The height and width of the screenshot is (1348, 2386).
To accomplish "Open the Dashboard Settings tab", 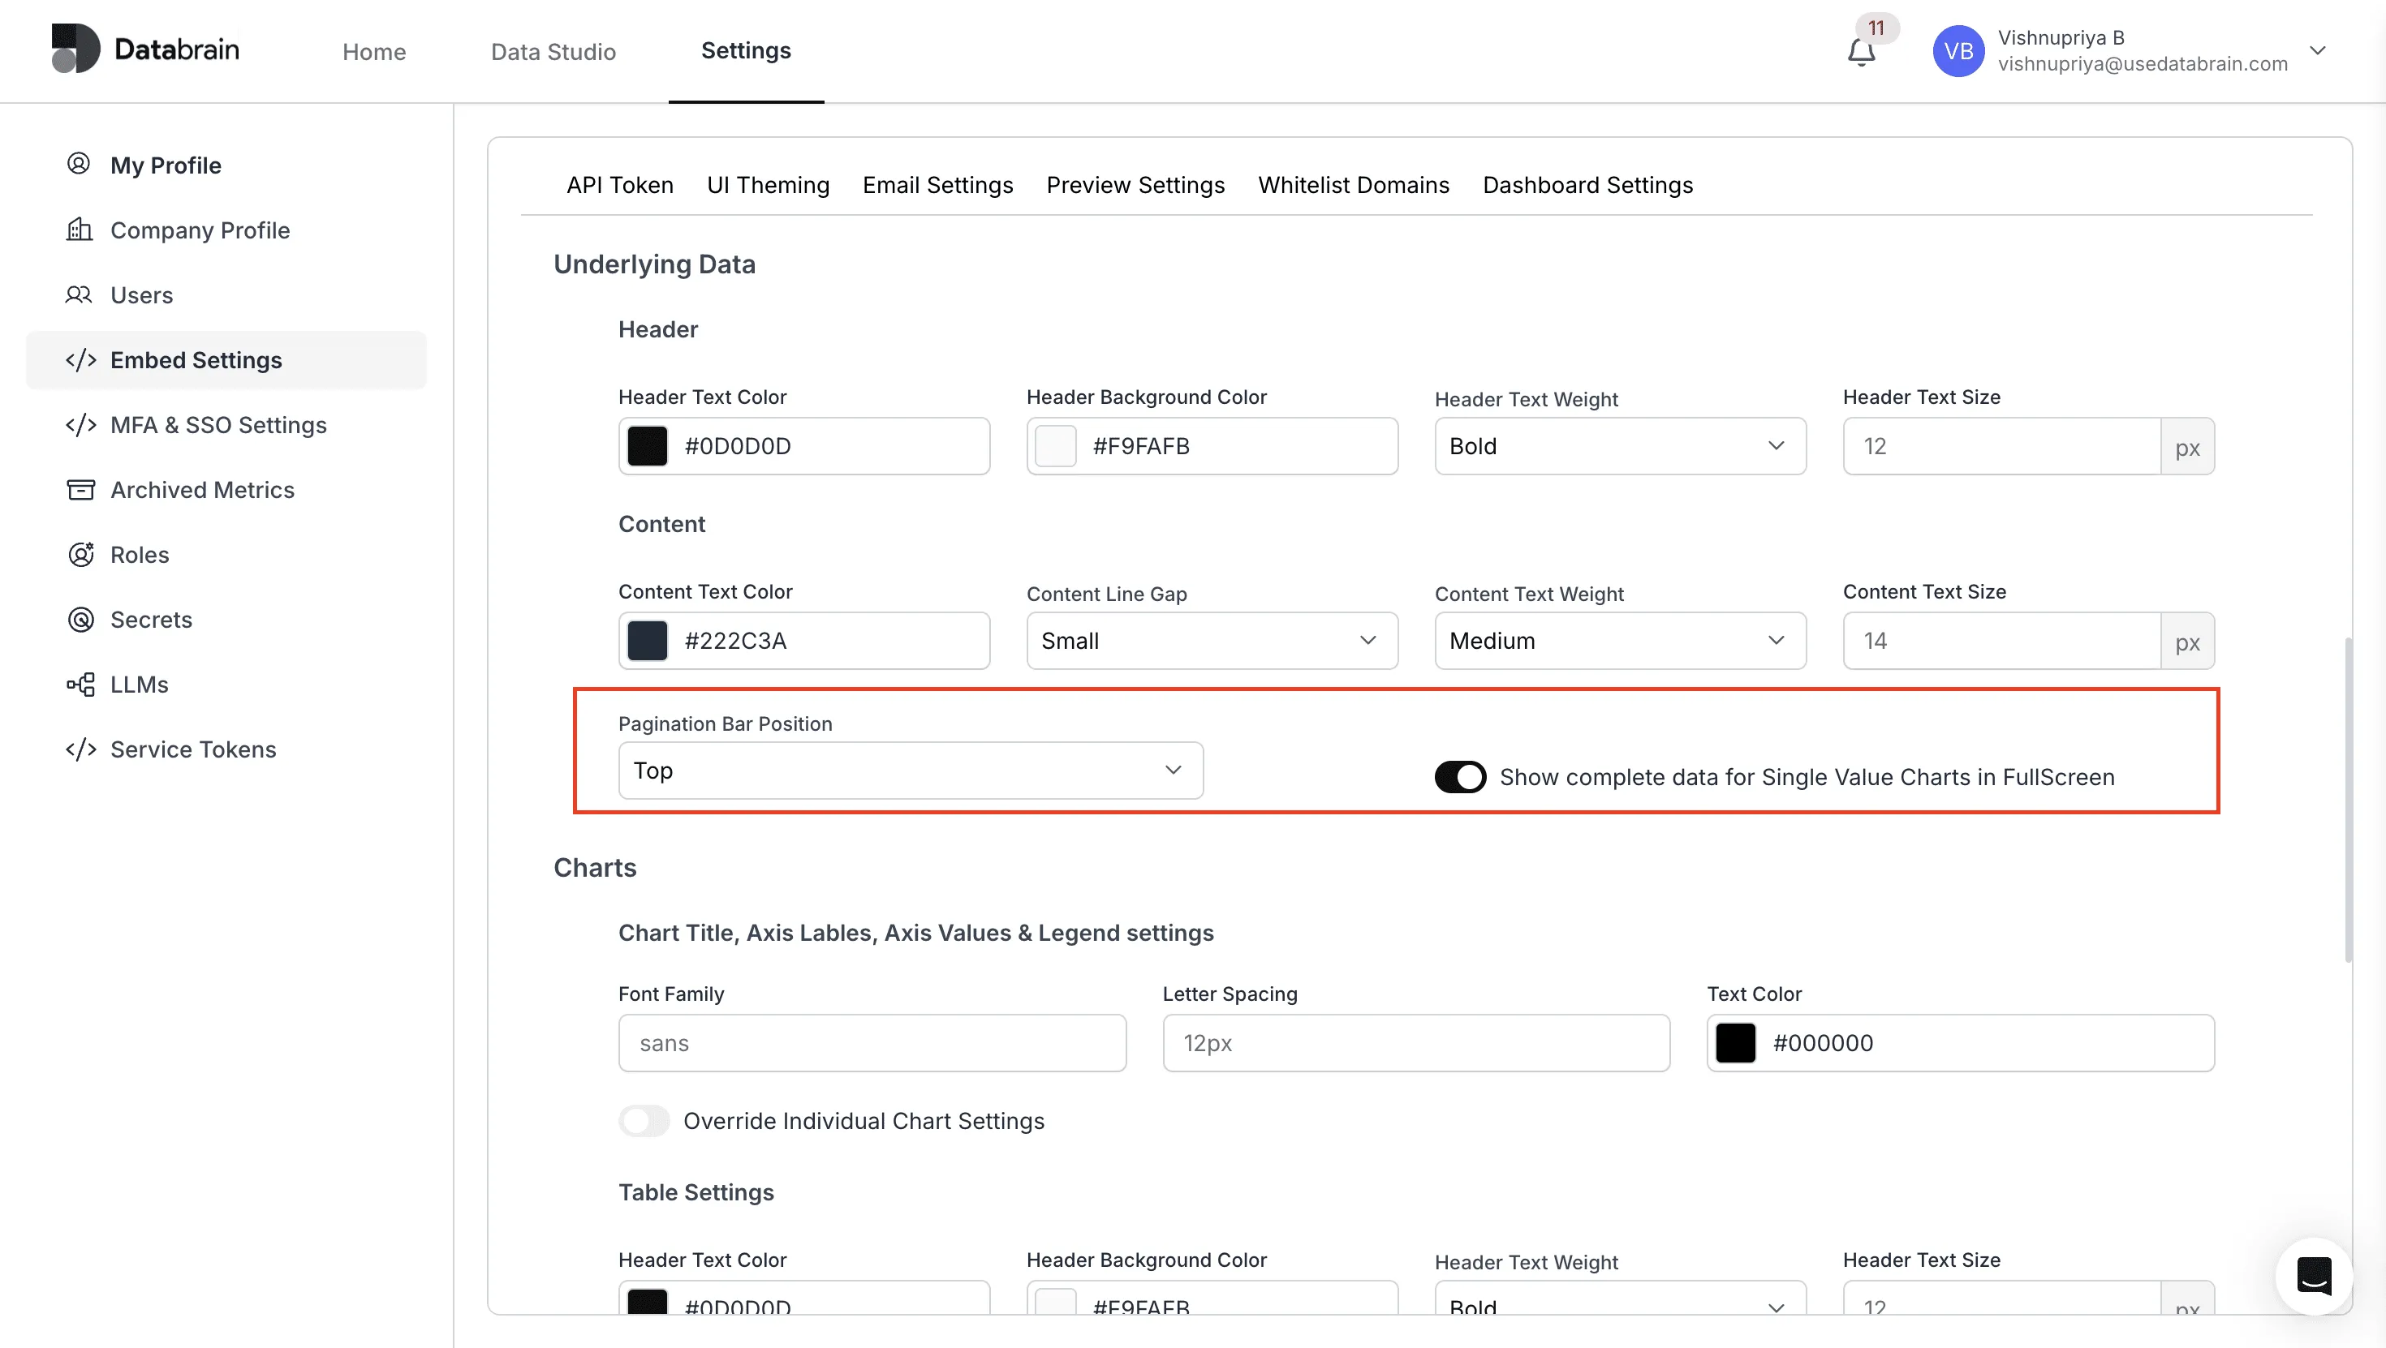I will coord(1587,185).
